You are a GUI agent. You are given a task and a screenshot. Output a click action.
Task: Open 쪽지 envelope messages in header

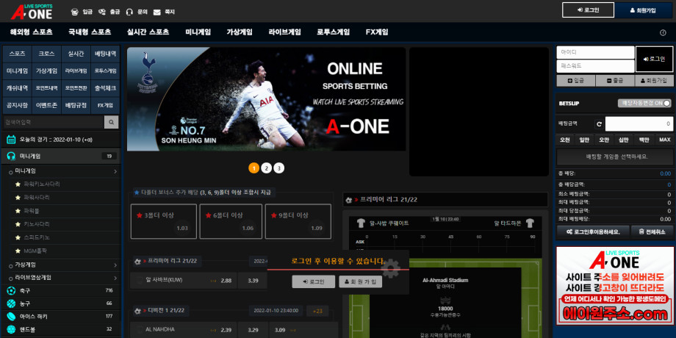[x=157, y=12]
